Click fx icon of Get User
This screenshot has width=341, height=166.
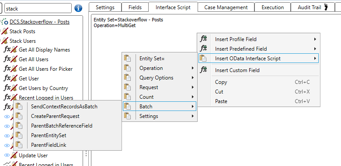[7, 78]
